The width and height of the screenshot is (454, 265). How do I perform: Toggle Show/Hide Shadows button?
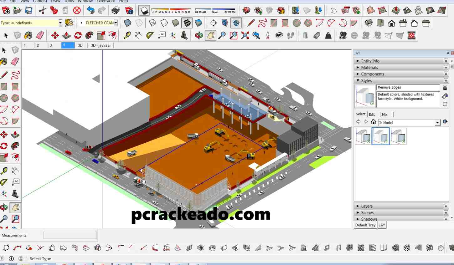click(144, 11)
